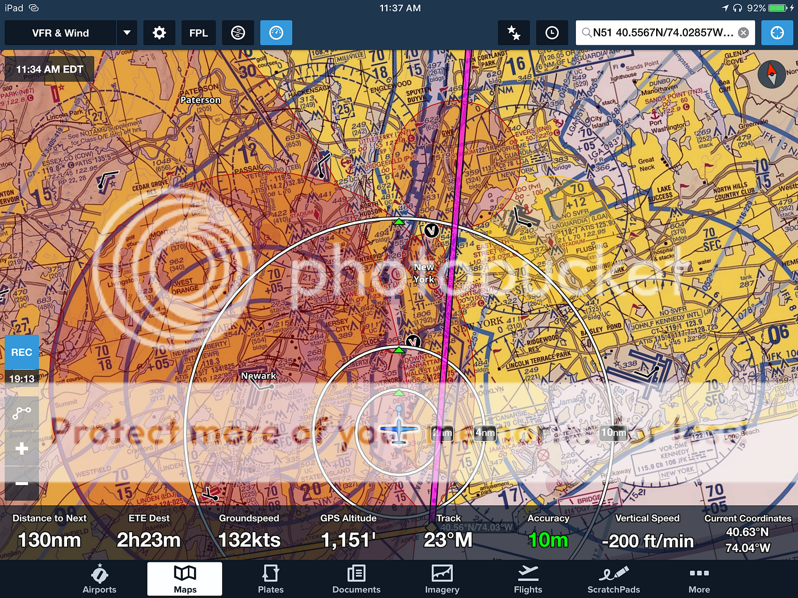Switch to the ScratchPads tab

click(613, 579)
